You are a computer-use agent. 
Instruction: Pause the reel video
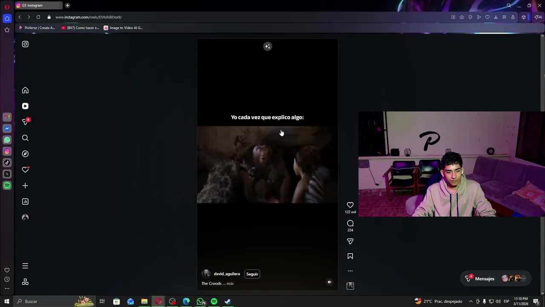(267, 165)
